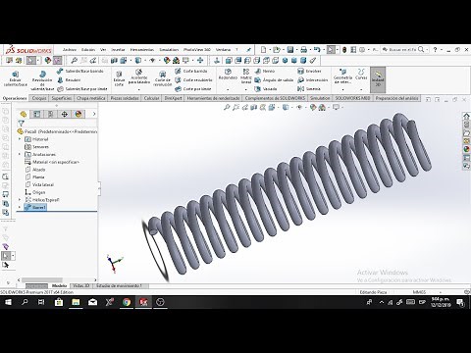Select Sensores in the feature tree
This screenshot has height=353, width=471.
point(37,147)
